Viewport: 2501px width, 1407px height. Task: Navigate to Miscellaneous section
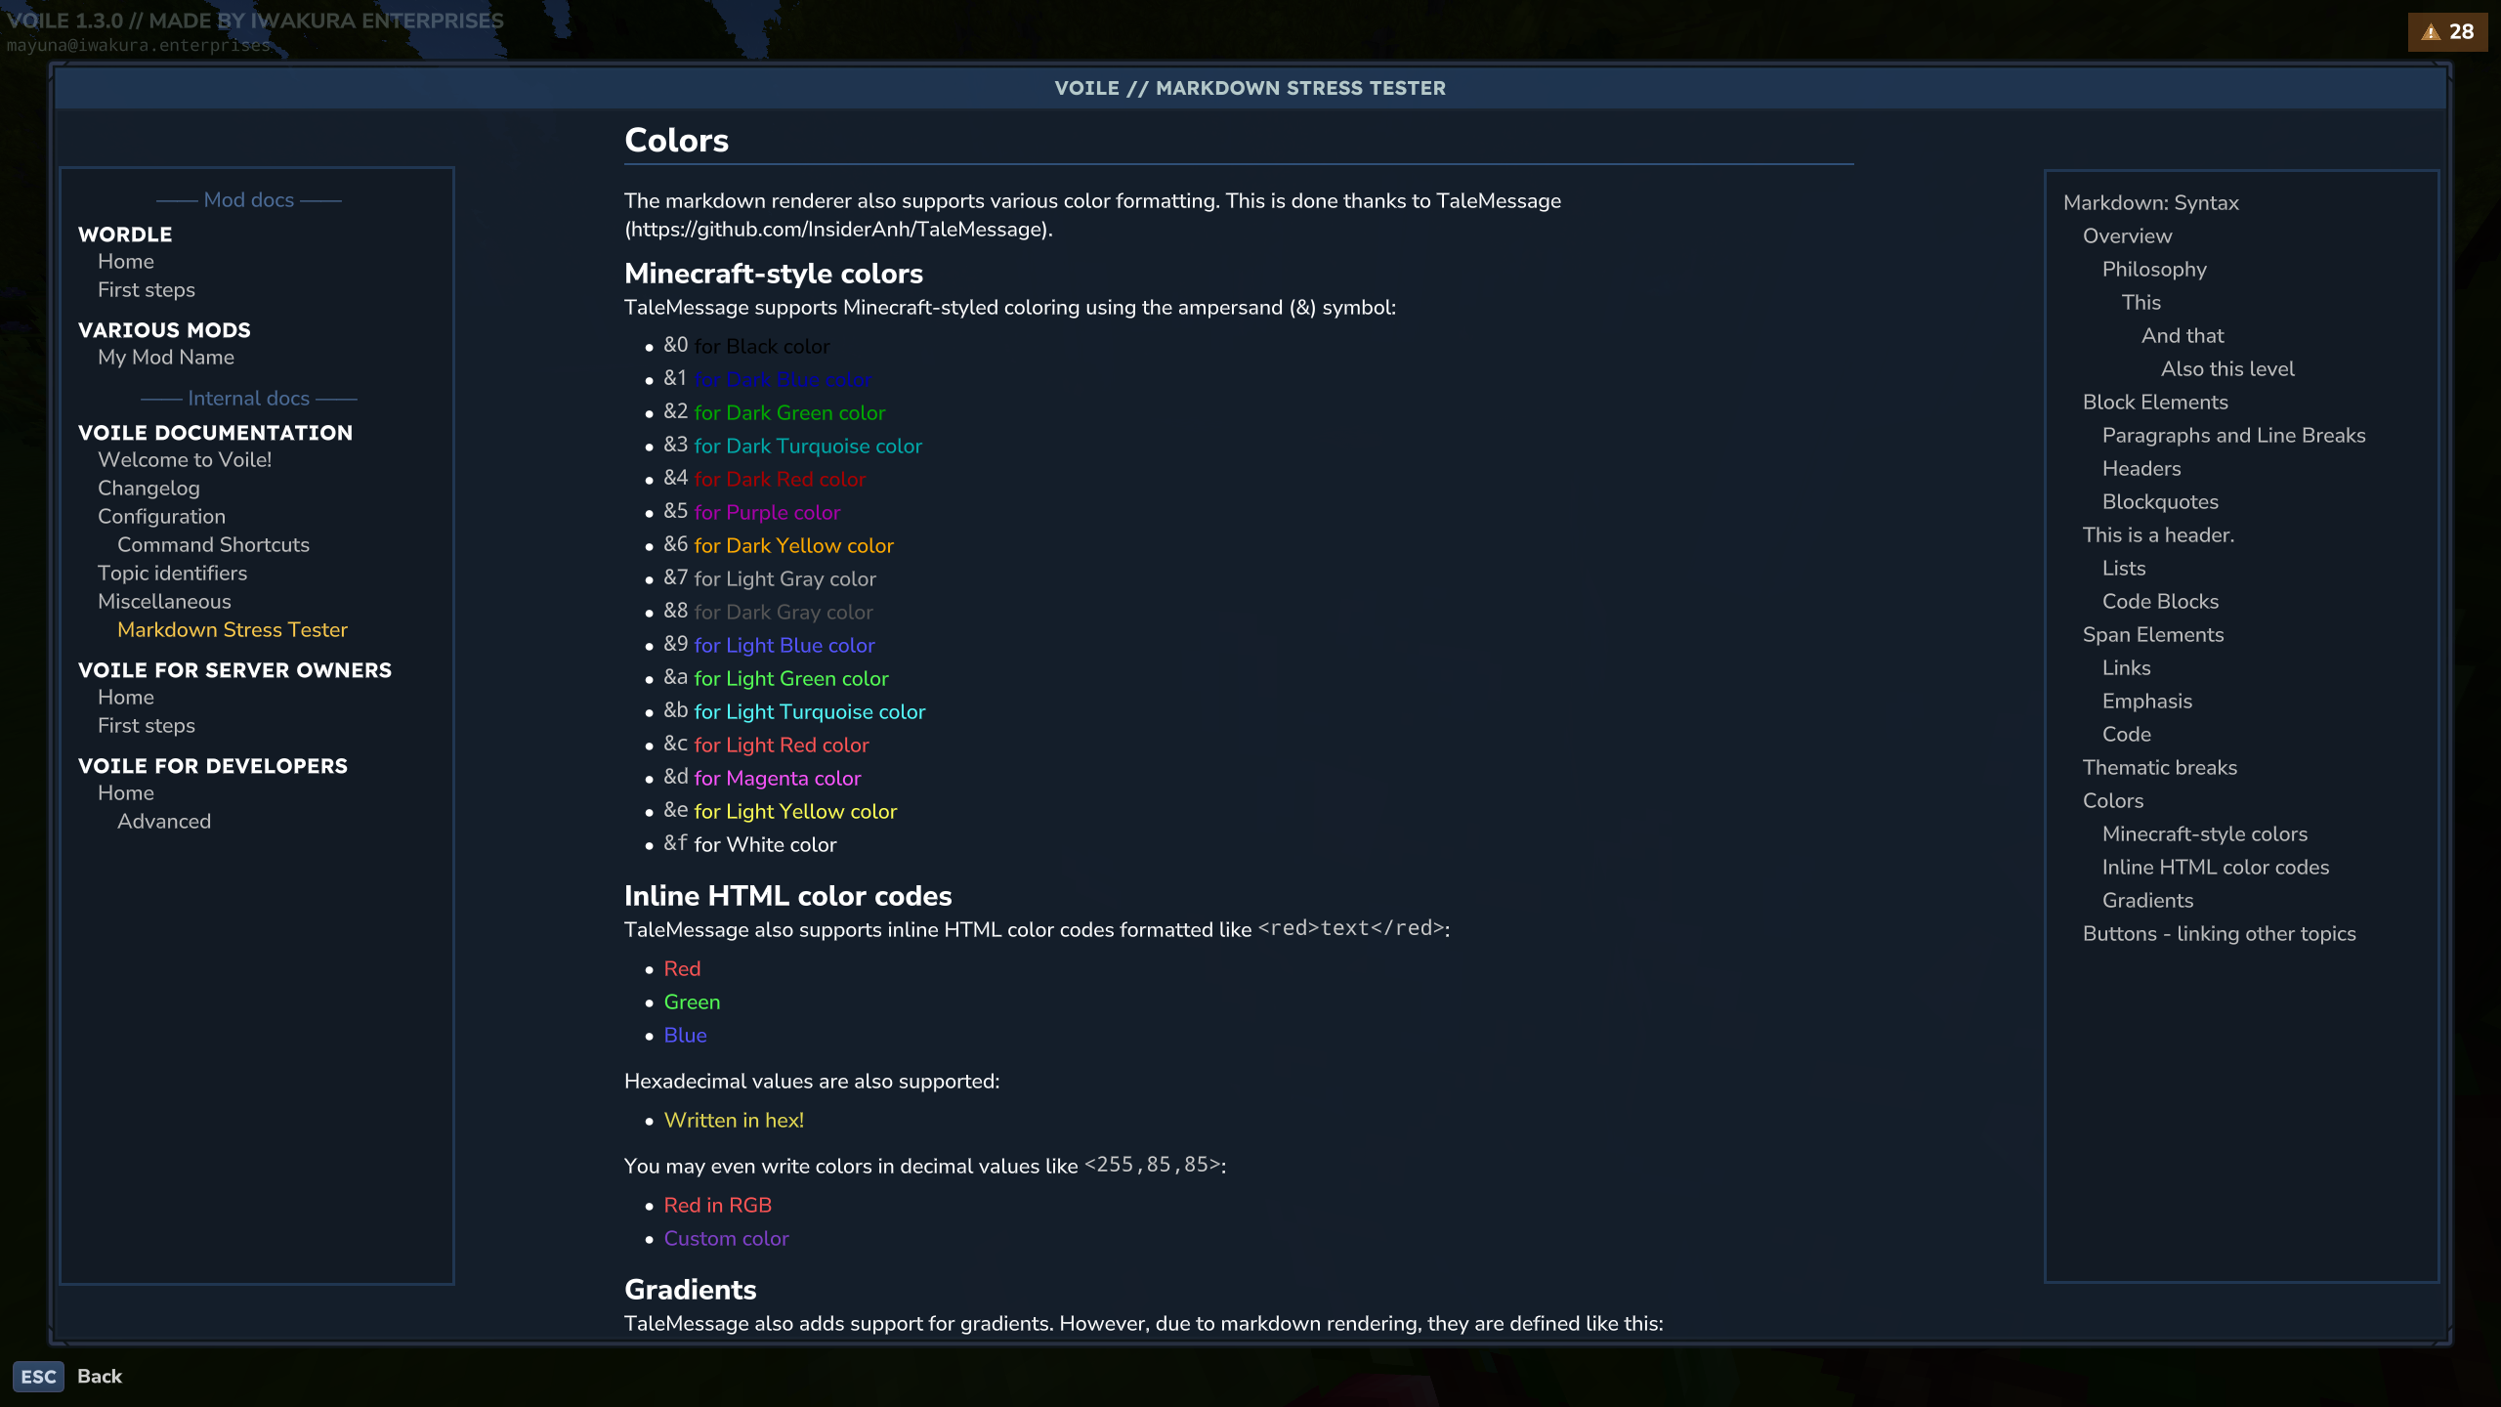click(x=163, y=601)
